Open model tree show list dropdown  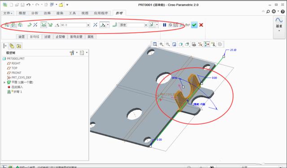click(83, 53)
